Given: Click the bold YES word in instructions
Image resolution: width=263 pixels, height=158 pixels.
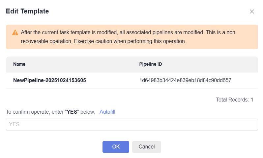Looking at the screenshot, I should click(72, 112).
